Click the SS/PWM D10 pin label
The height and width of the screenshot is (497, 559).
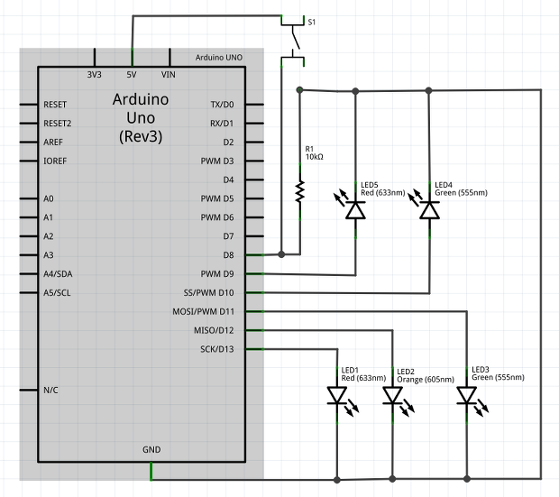tap(209, 293)
